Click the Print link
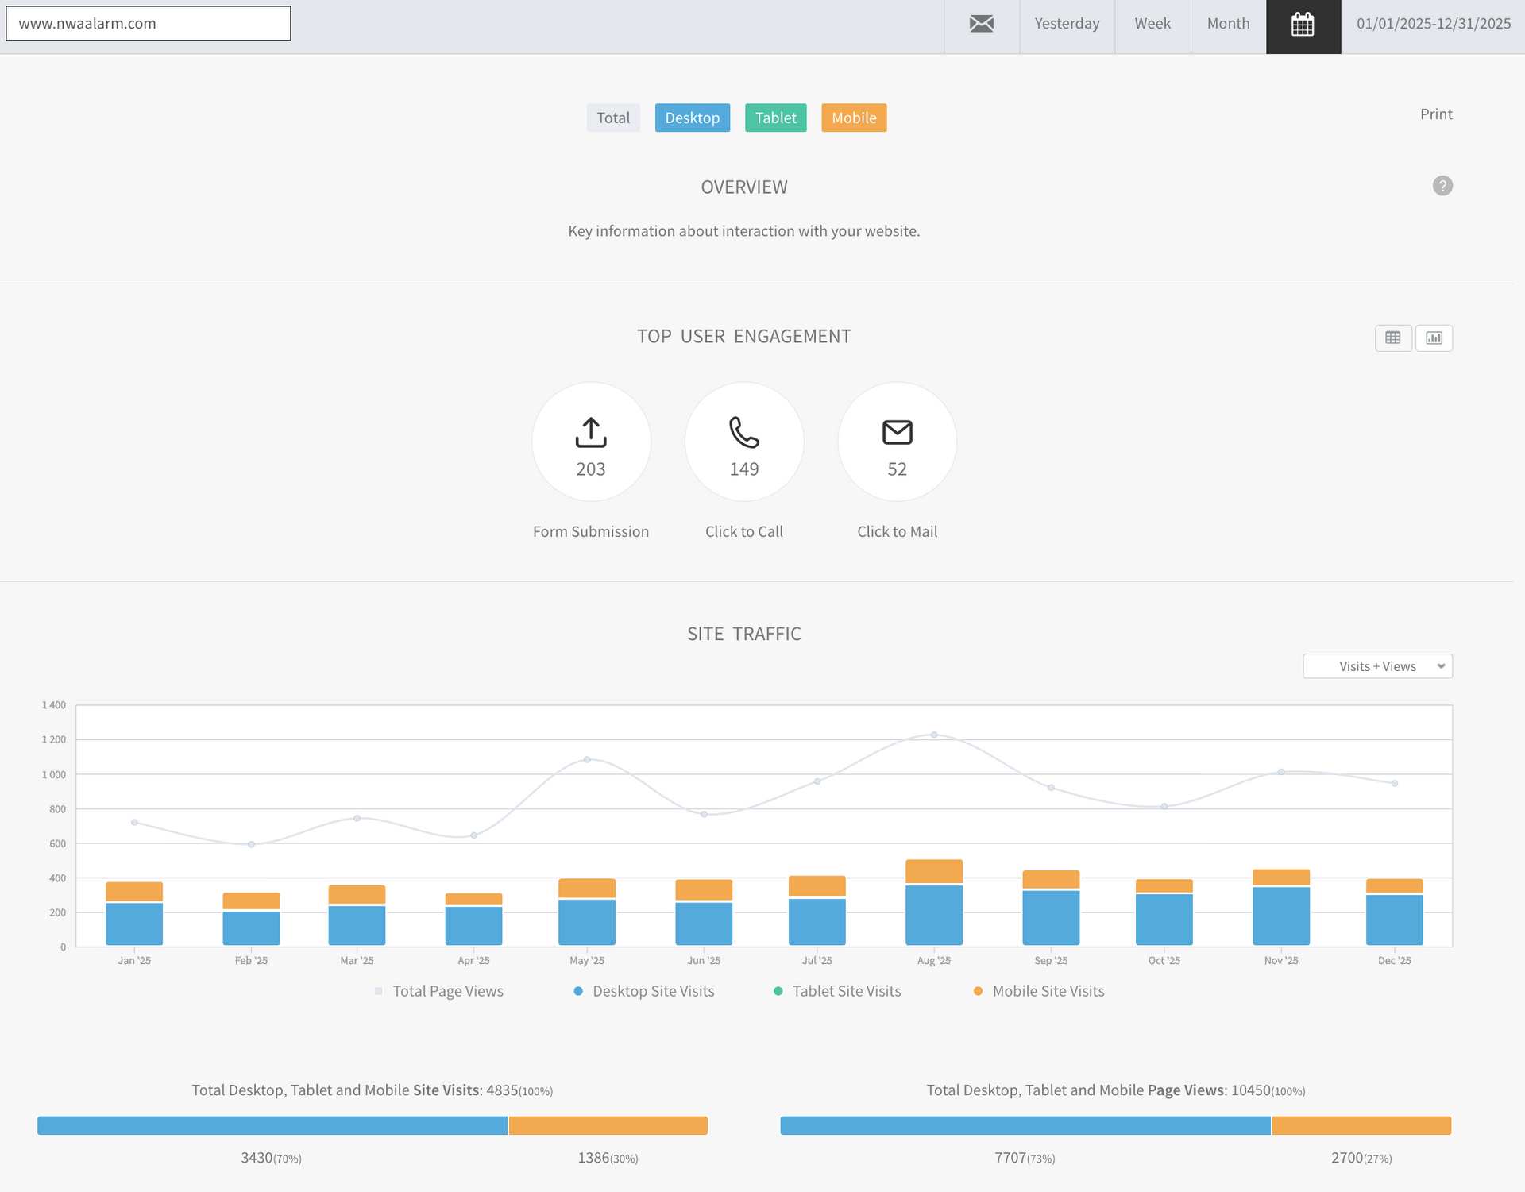 point(1436,114)
